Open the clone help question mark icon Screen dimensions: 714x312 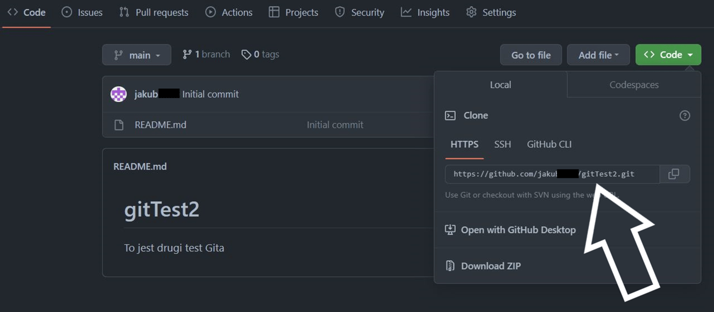click(x=685, y=116)
